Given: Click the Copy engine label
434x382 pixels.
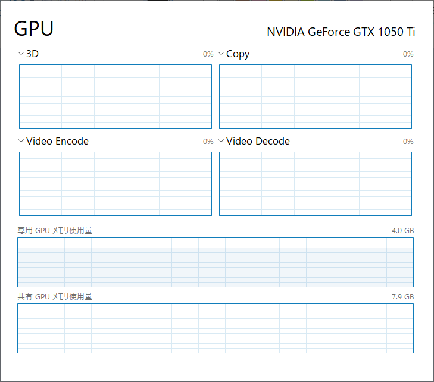Looking at the screenshot, I should point(238,54).
